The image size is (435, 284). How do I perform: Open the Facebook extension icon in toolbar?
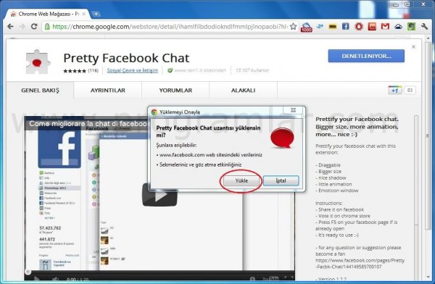(345, 27)
